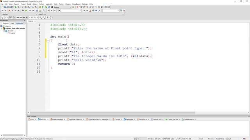Collapse the main function fold marker
Screen dimensions: 250x140
click(48, 40)
